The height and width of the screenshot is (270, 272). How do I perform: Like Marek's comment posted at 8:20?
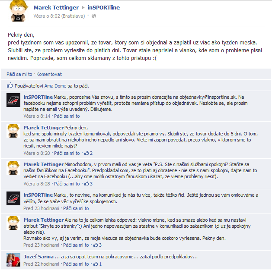click(x=67, y=153)
